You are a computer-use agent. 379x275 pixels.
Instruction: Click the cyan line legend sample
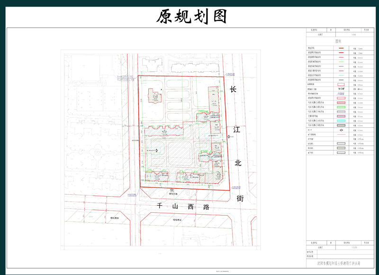point(341,76)
